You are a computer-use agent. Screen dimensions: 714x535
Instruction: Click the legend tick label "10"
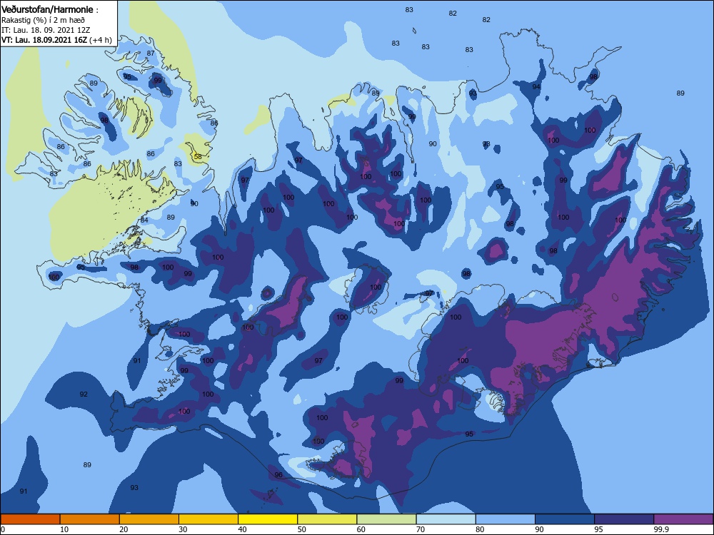(64, 529)
